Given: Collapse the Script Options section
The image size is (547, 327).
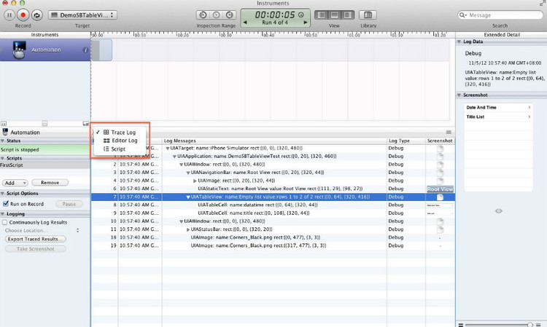Looking at the screenshot, I should (4, 193).
